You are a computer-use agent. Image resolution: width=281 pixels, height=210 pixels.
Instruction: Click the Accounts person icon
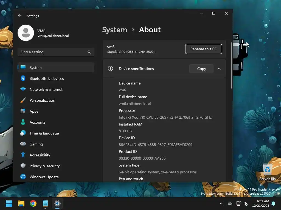click(x=23, y=122)
